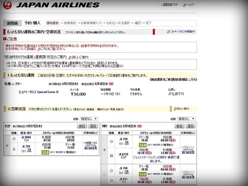Open flight JL511 seat map
This screenshot has height=186, width=248.
point(124,179)
